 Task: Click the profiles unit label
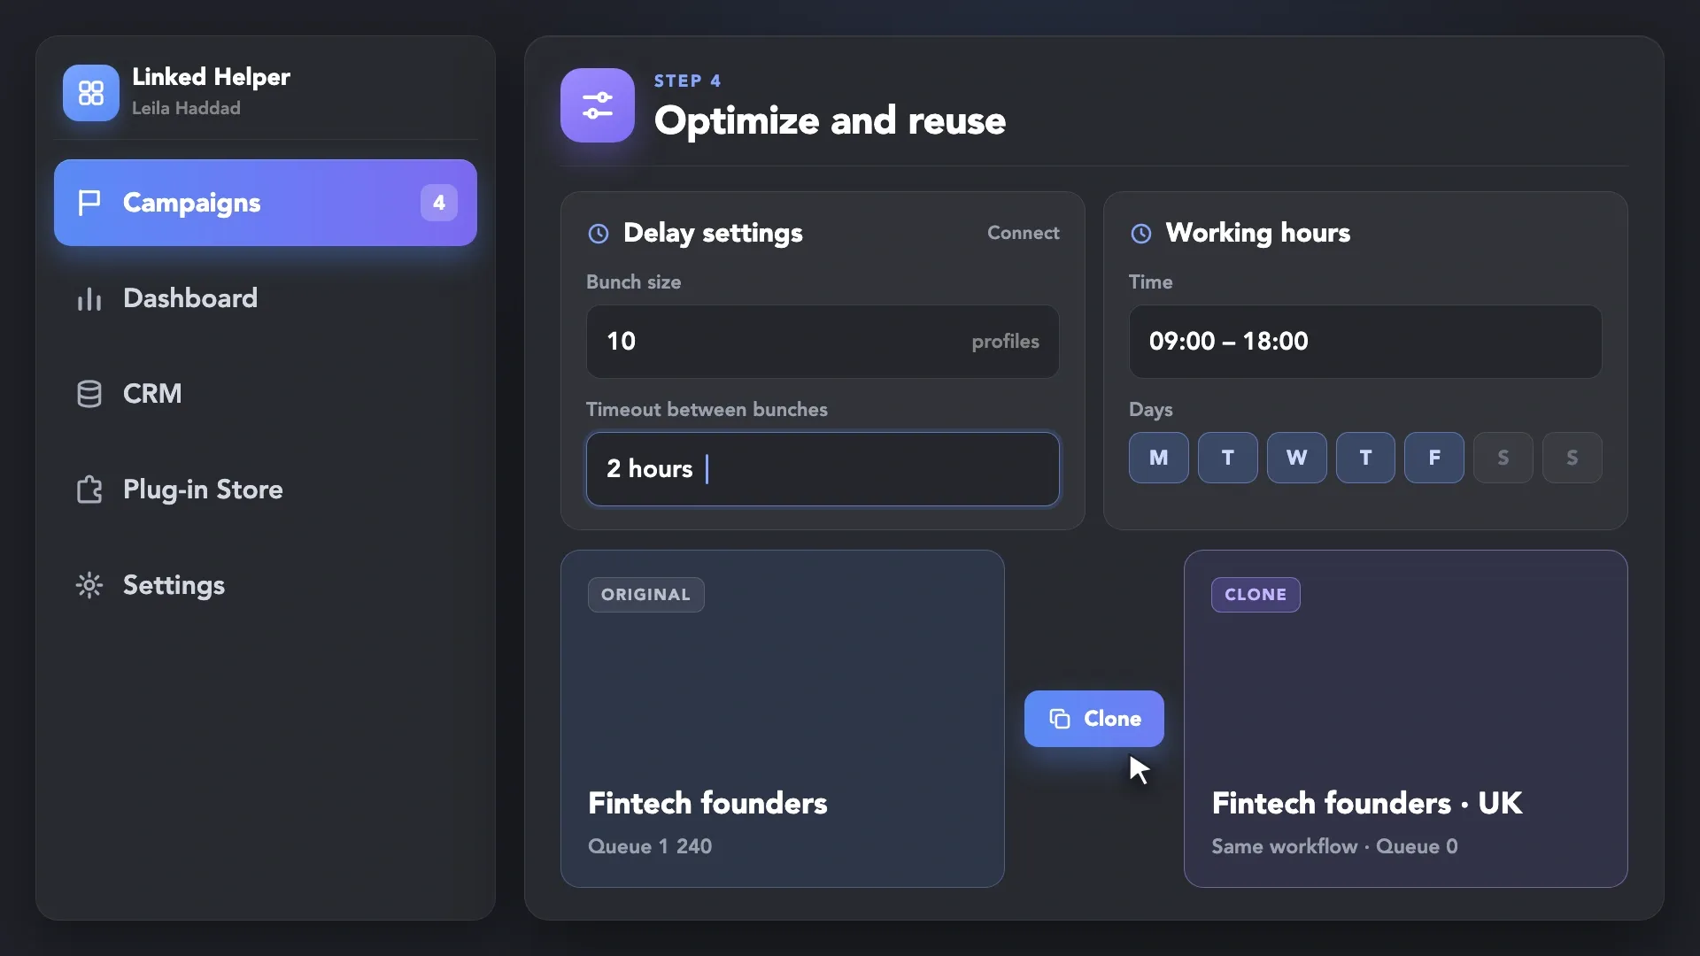[x=1005, y=342]
